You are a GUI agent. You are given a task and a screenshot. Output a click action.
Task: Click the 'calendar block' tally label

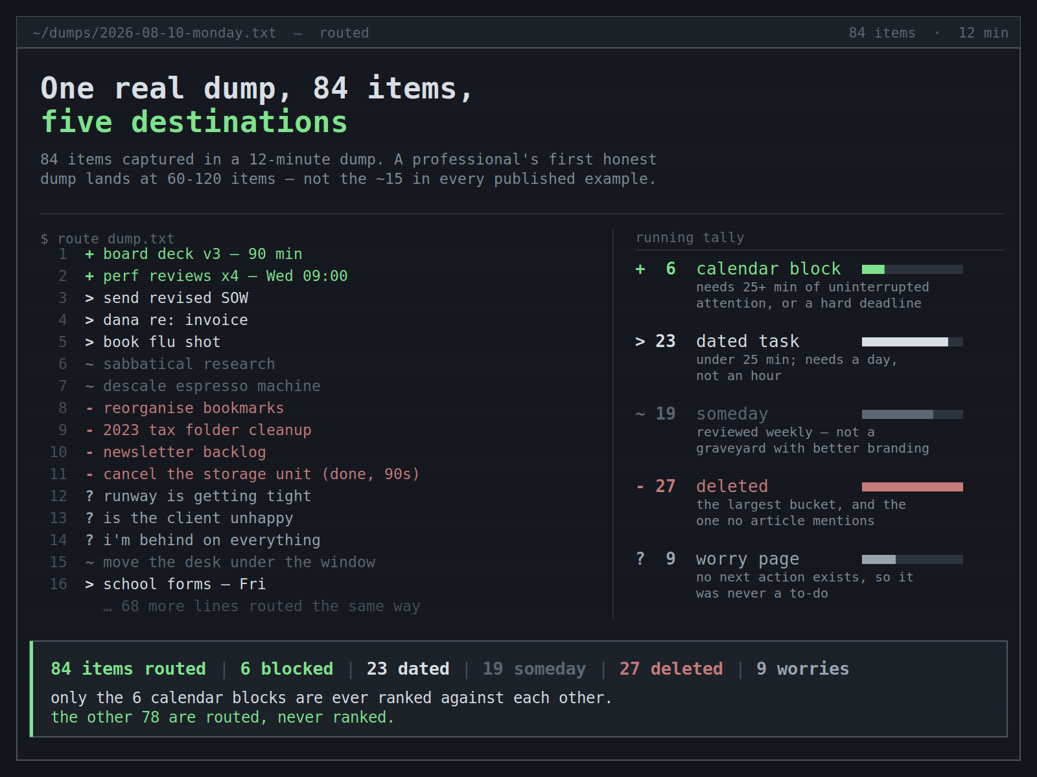pyautogui.click(x=769, y=269)
